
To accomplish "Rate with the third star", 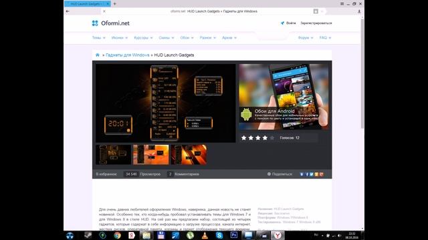I will (x=258, y=138).
